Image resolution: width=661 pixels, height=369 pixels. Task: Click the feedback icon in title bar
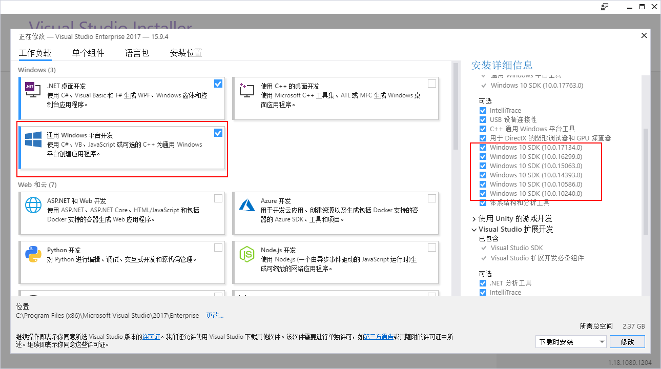point(605,7)
